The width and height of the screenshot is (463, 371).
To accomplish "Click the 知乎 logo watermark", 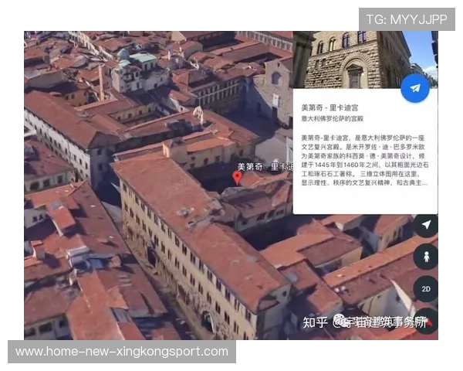I will coord(315,322).
